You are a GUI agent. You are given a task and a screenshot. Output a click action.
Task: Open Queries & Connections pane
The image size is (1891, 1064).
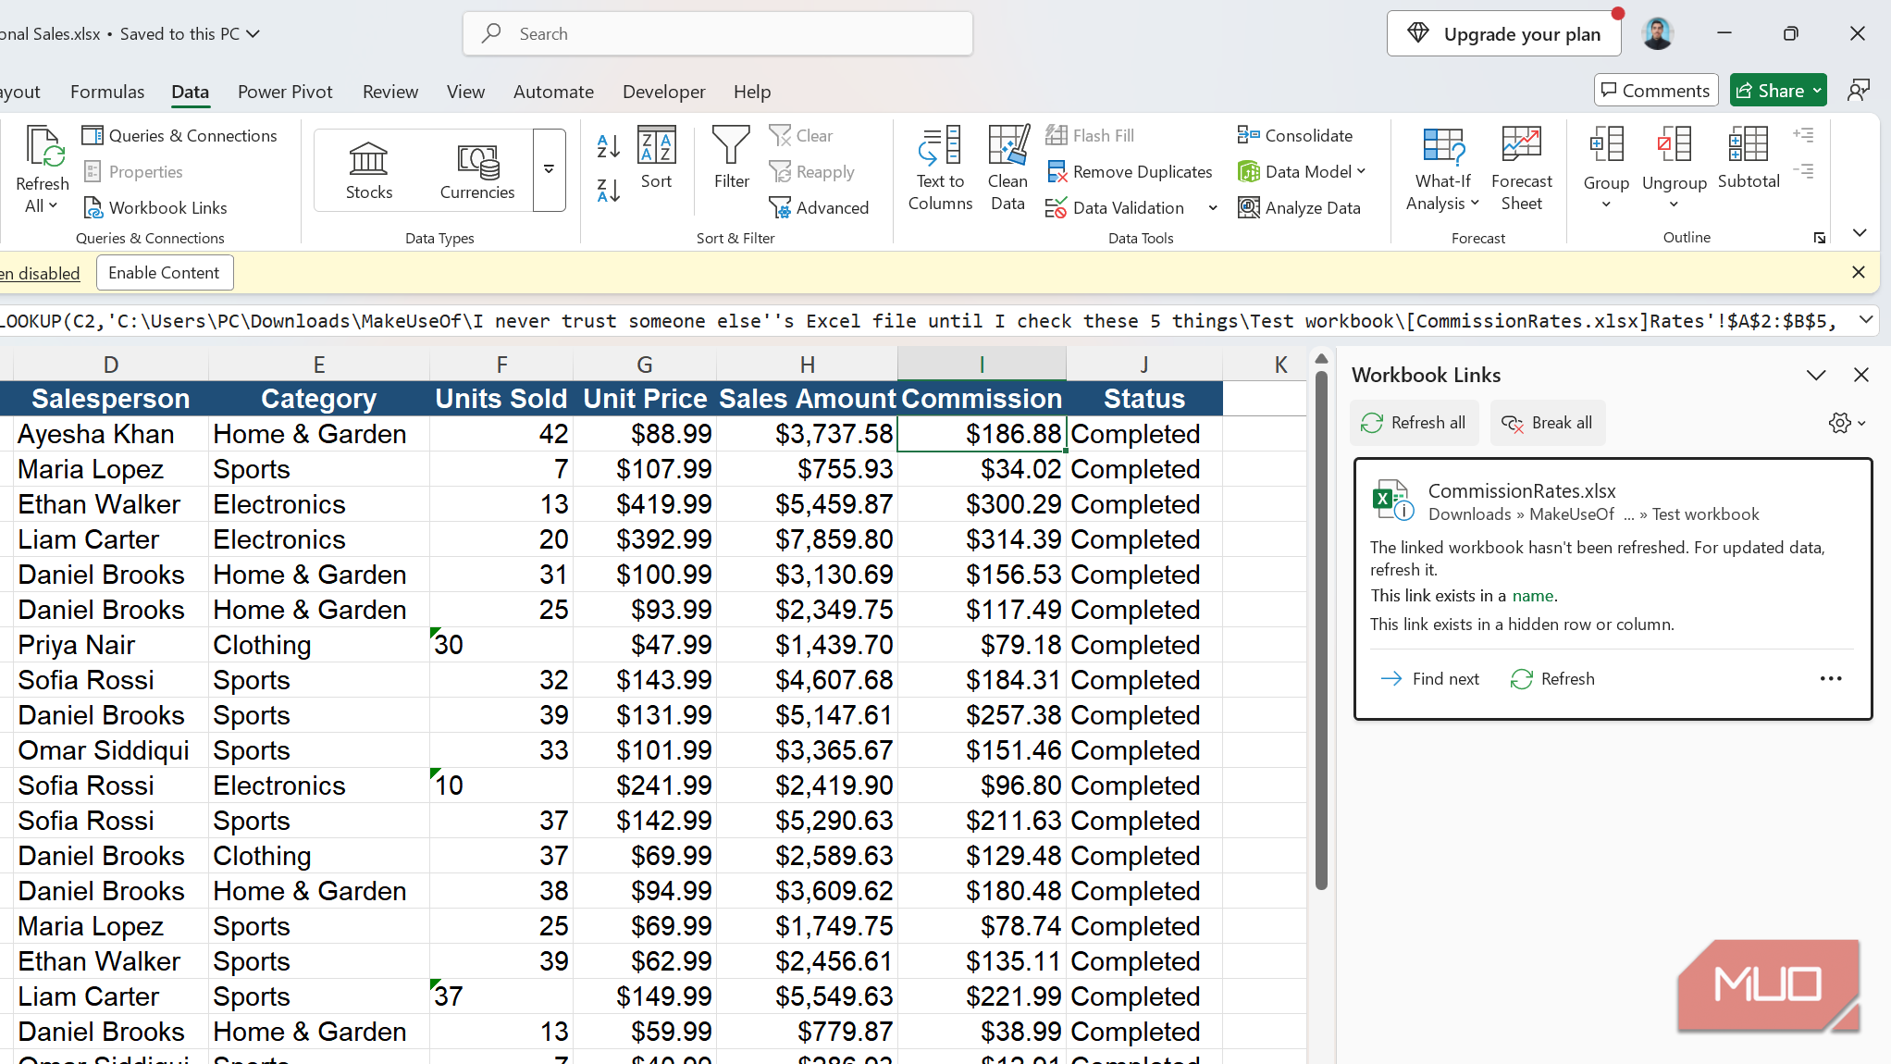pyautogui.click(x=179, y=136)
